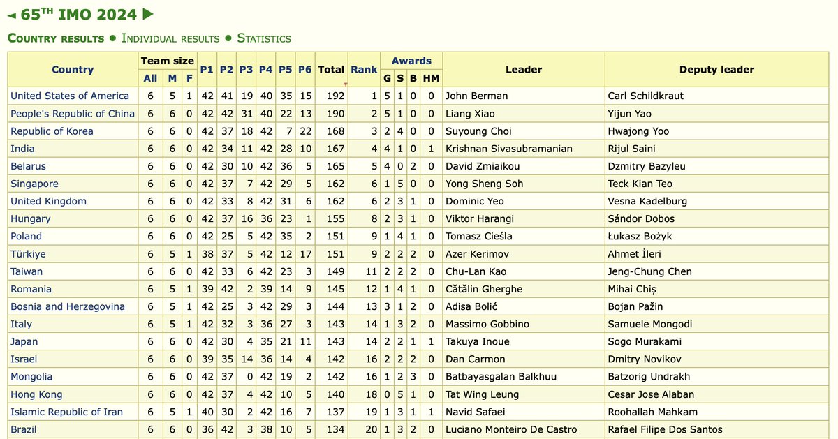Sort by the F team size header
The image size is (838, 439).
coord(189,78)
